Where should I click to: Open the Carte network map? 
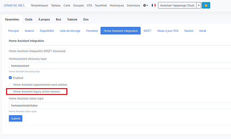point(67,5)
